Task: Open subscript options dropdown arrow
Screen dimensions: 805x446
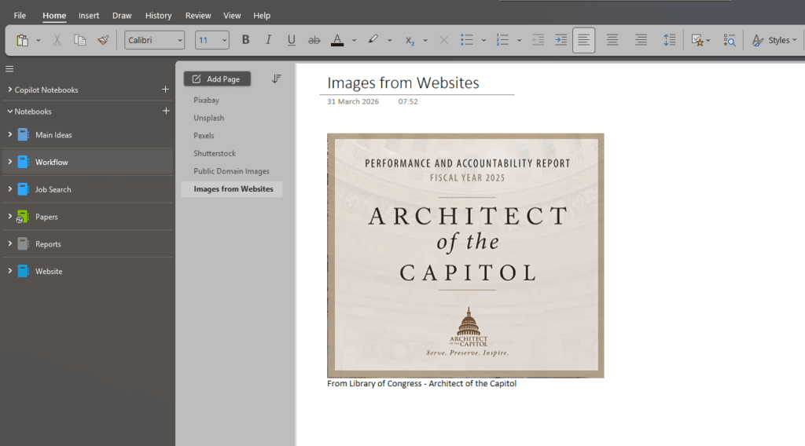Action: [425, 40]
